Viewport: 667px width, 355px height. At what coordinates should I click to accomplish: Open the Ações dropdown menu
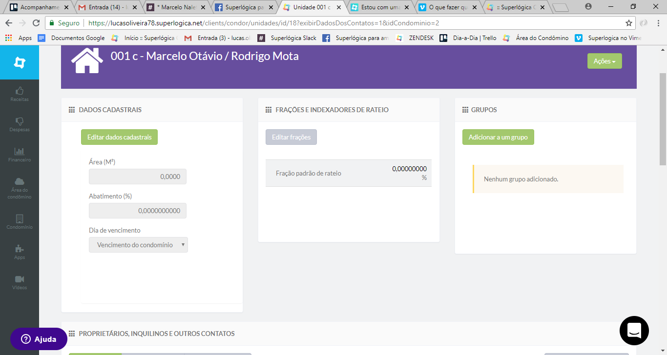click(x=604, y=61)
